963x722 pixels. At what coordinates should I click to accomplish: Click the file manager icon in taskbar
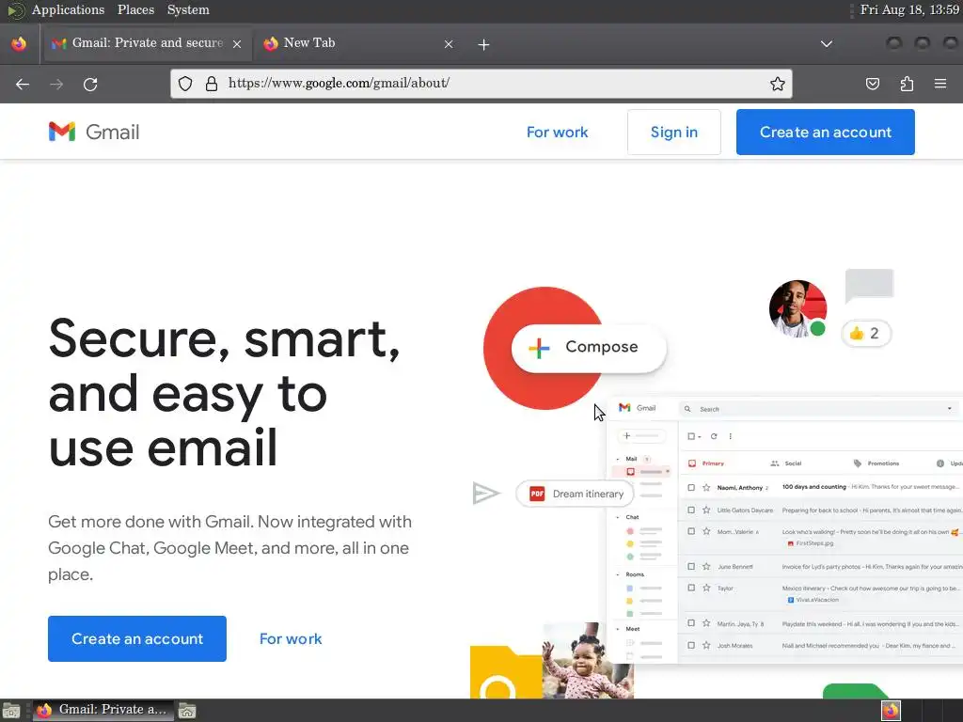point(187,711)
